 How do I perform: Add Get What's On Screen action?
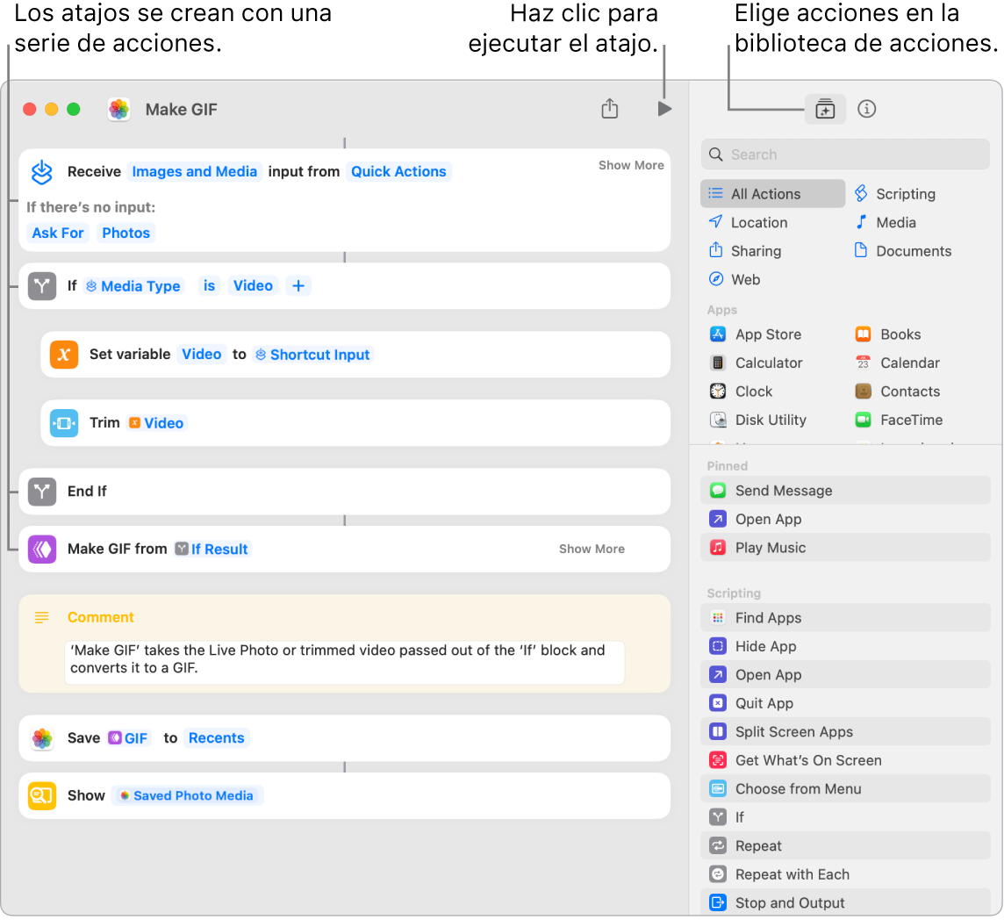pyautogui.click(x=845, y=760)
